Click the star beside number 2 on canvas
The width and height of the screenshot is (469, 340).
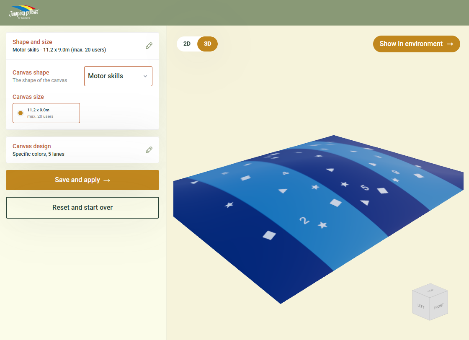click(x=322, y=225)
